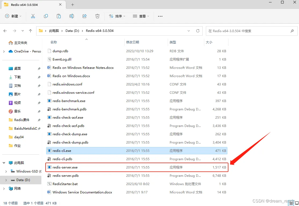Screen dimensions: 299x206
Task: Open the 排序 sort dropdown
Action: coord(117,16)
